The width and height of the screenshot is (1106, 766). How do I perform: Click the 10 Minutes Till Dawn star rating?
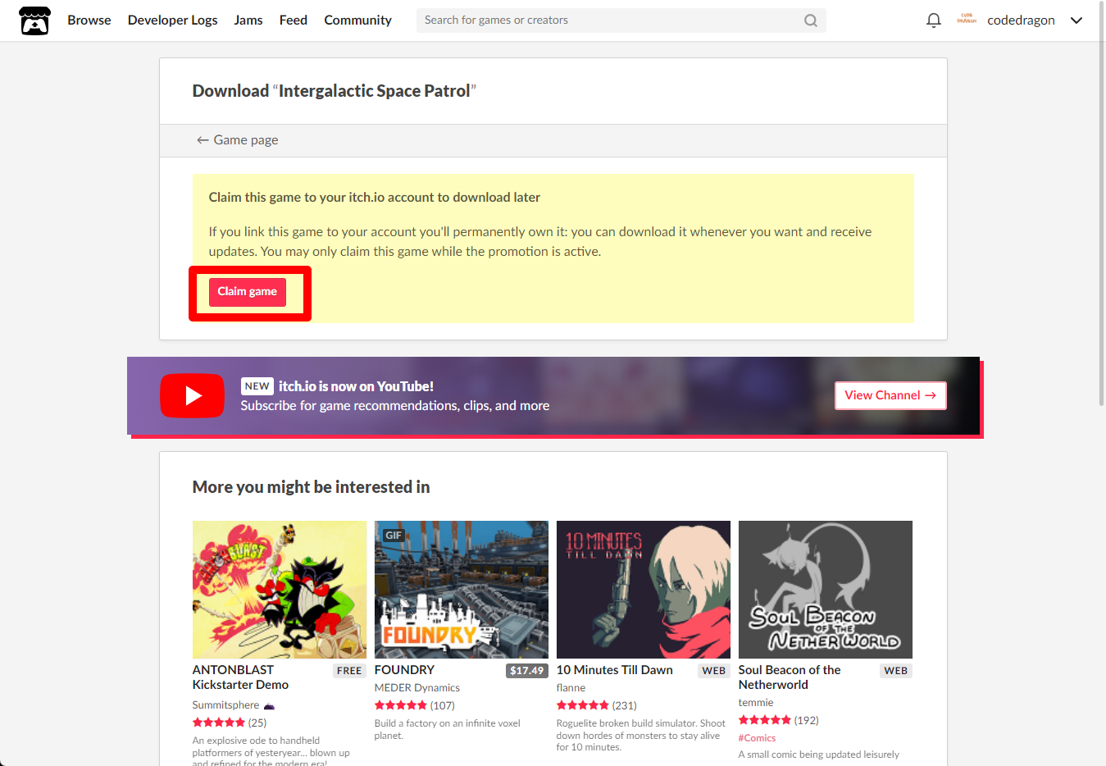pos(583,705)
